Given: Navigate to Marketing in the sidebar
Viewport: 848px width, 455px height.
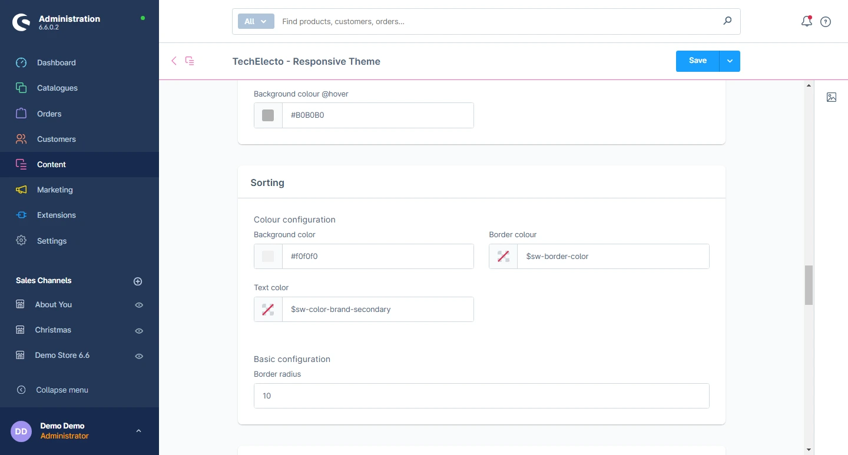Looking at the screenshot, I should tap(55, 190).
